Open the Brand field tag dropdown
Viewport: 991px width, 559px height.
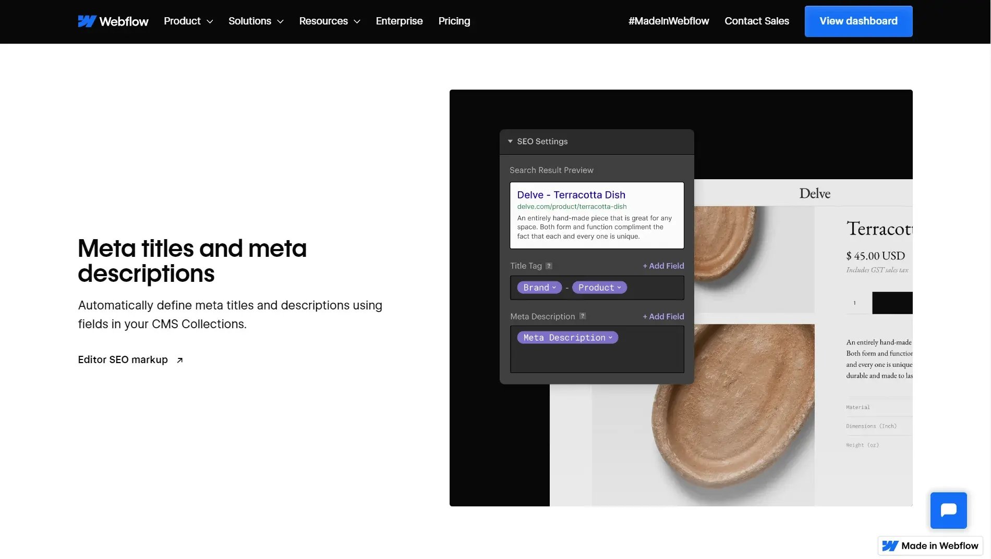click(x=539, y=288)
